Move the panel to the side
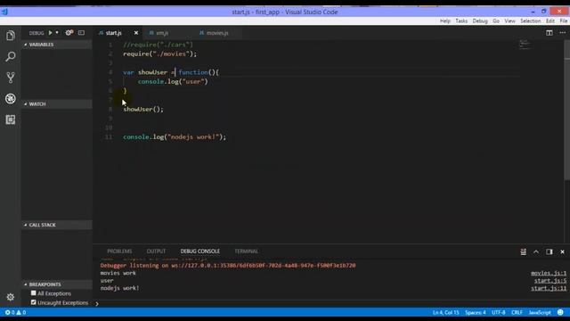Screen dimensions: 570x321 550,251
